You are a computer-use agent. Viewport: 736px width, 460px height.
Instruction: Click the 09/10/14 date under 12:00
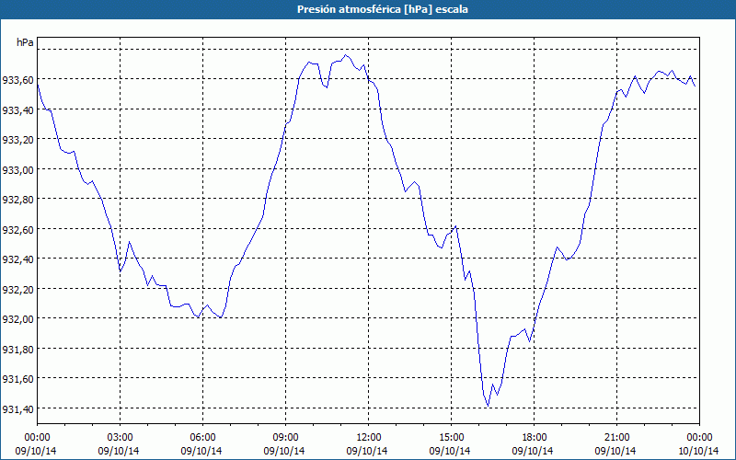click(367, 451)
